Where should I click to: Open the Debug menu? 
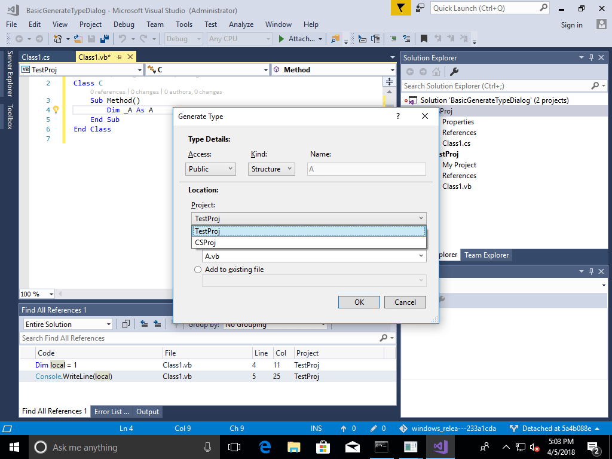(124, 24)
